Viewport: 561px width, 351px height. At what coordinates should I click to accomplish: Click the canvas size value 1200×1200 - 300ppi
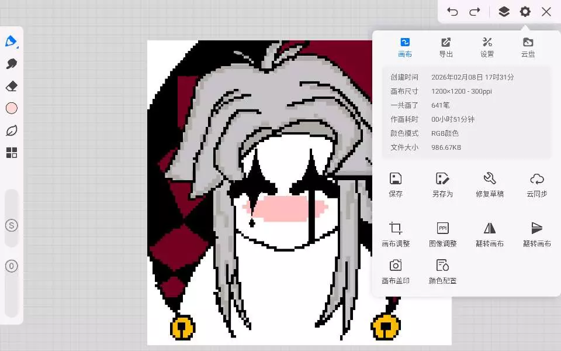pyautogui.click(x=462, y=91)
